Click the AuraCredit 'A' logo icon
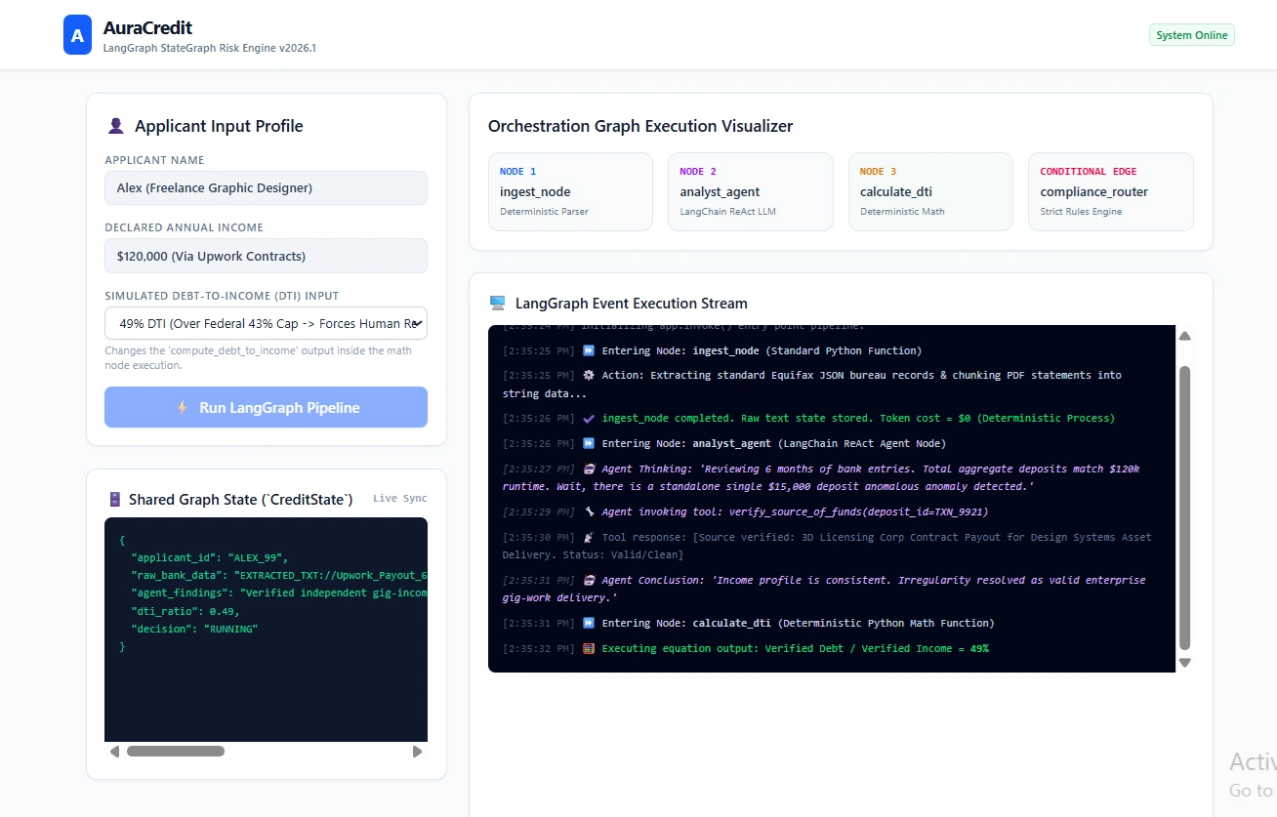The image size is (1277, 817). pyautogui.click(x=77, y=35)
